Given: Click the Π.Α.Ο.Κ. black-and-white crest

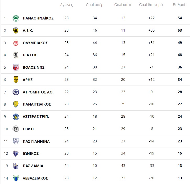Looking at the screenshot, I should click(x=16, y=55).
